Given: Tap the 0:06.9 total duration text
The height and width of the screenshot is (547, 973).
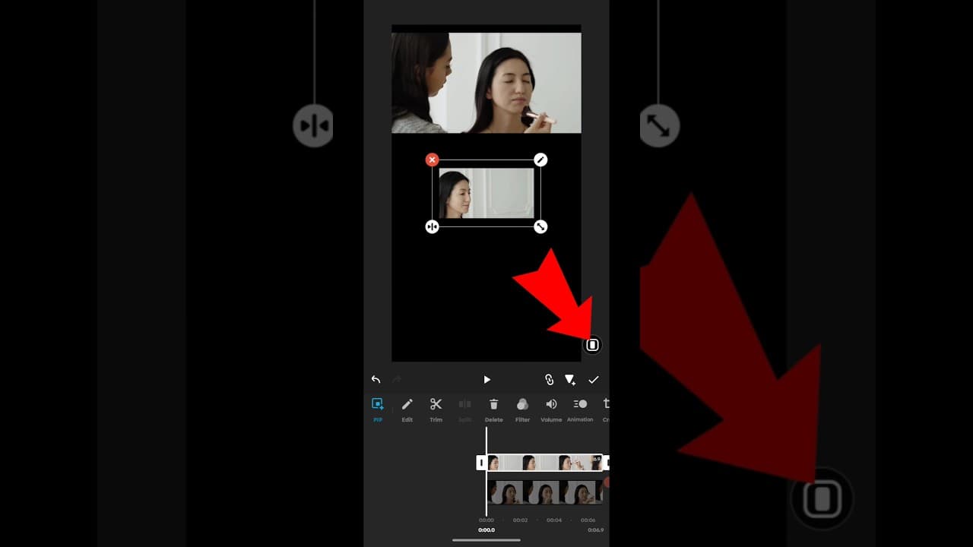Looking at the screenshot, I should pos(596,530).
